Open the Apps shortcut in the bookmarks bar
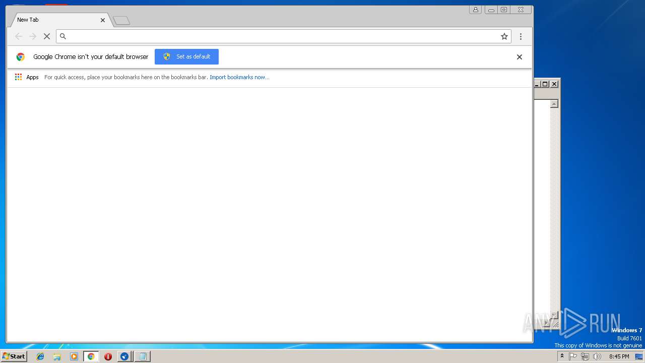Image resolution: width=645 pixels, height=363 pixels. point(27,77)
